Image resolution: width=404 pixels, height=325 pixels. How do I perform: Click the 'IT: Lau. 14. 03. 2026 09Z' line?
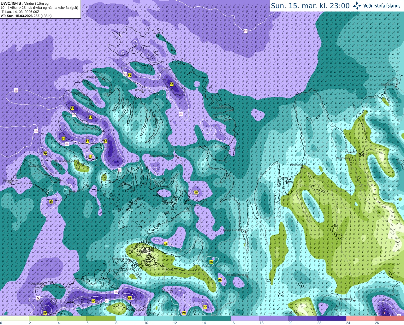pos(20,12)
